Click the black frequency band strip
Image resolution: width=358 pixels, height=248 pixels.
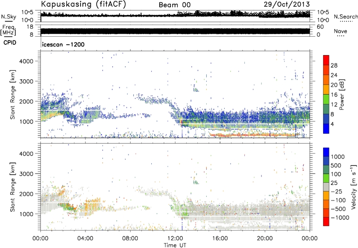point(175,31)
